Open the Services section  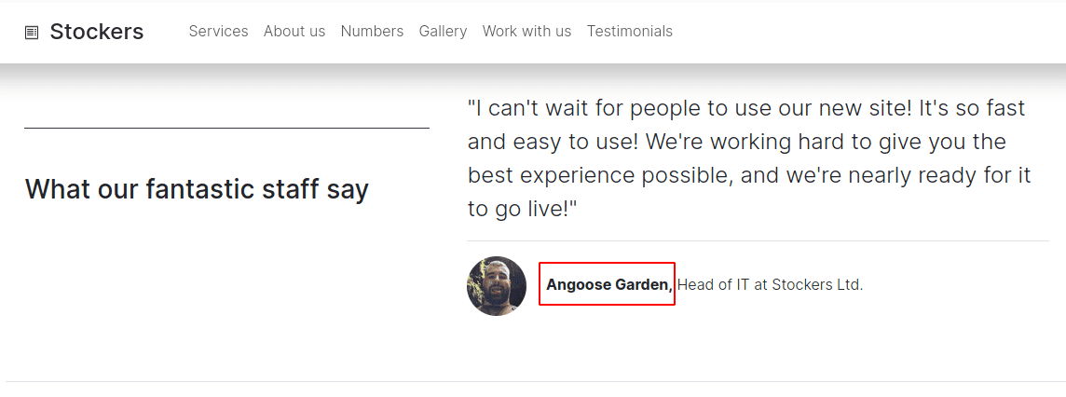[x=218, y=32]
